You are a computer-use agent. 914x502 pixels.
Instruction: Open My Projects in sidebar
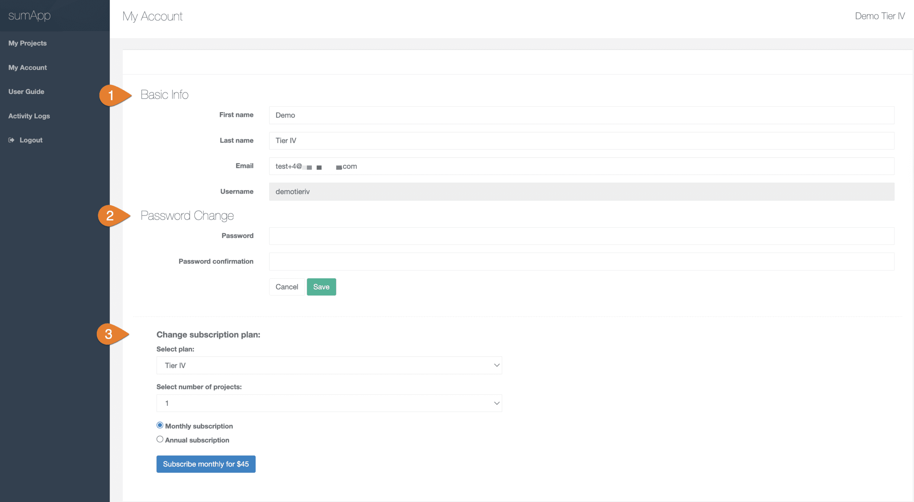[27, 43]
